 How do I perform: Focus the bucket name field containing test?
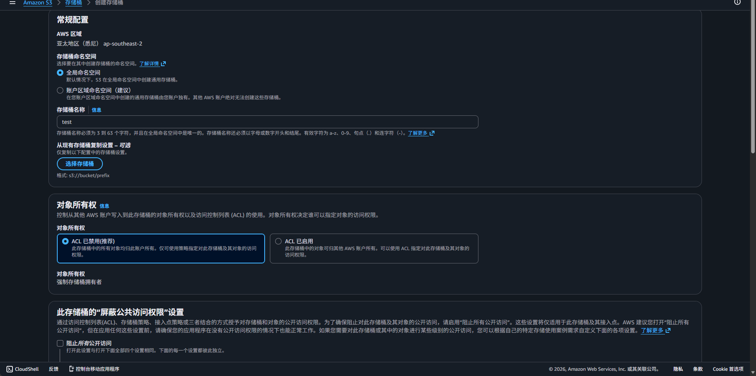[267, 122]
